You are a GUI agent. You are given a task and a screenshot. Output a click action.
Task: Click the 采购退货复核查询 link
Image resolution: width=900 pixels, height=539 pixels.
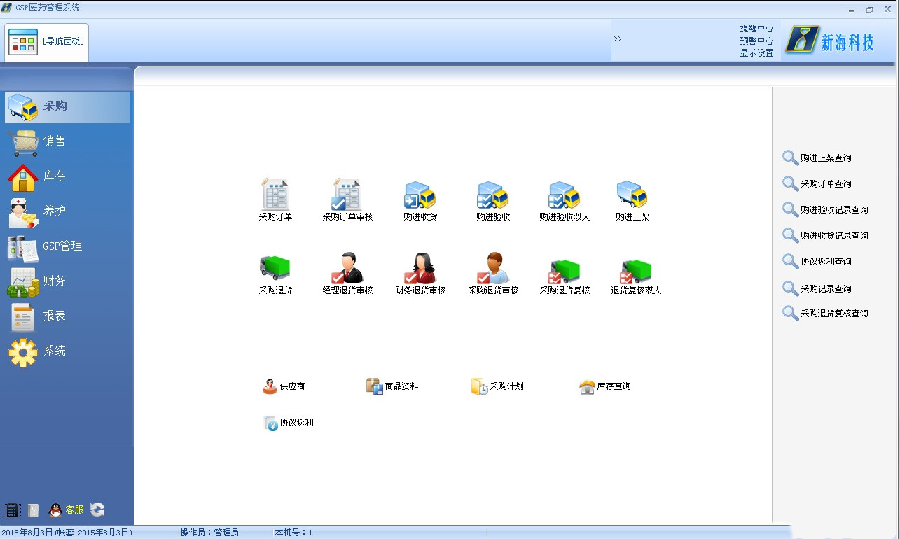click(825, 314)
